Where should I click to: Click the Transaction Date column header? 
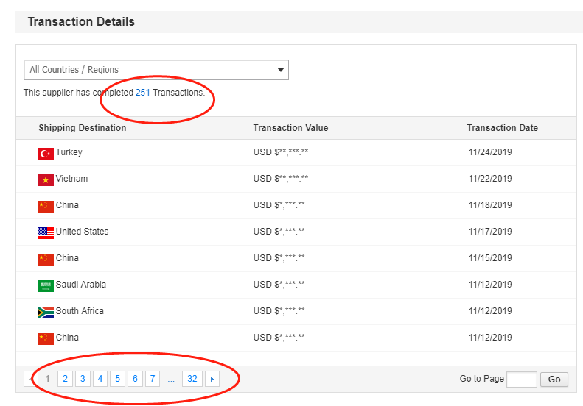[502, 128]
